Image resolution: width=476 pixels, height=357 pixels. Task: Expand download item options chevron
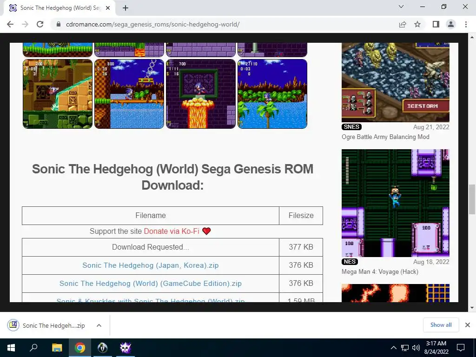(x=99, y=325)
